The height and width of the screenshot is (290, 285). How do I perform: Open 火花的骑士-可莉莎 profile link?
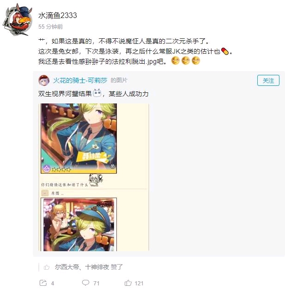(x=80, y=80)
